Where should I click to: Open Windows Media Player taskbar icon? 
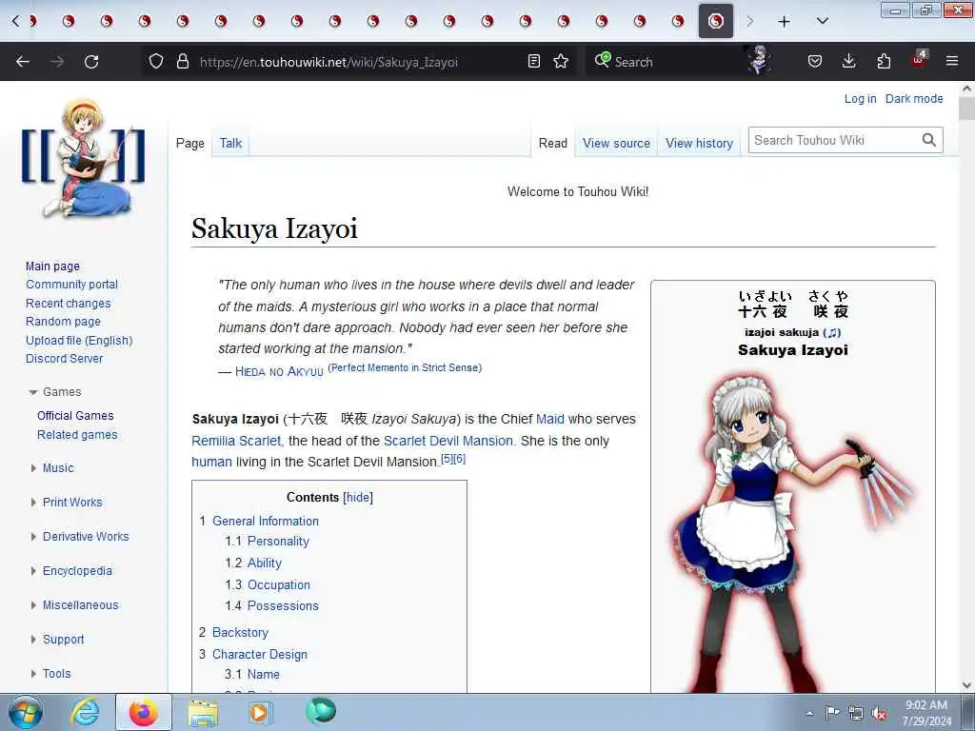pyautogui.click(x=259, y=712)
